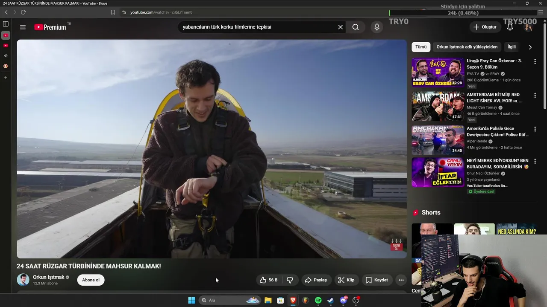Open a new tab with plus icon

(6, 78)
